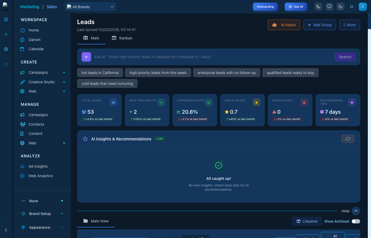Viewport: 371px width, 238px height.
Task: Expand Web under Manage
Action: (64, 143)
